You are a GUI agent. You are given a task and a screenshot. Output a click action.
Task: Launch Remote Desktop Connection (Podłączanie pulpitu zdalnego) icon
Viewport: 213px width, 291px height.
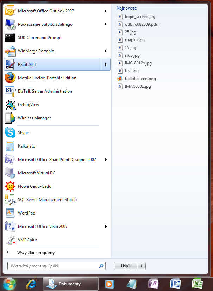pyautogui.click(x=10, y=24)
